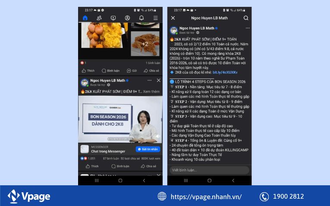Tap the Android home button on left phone

tap(120, 181)
